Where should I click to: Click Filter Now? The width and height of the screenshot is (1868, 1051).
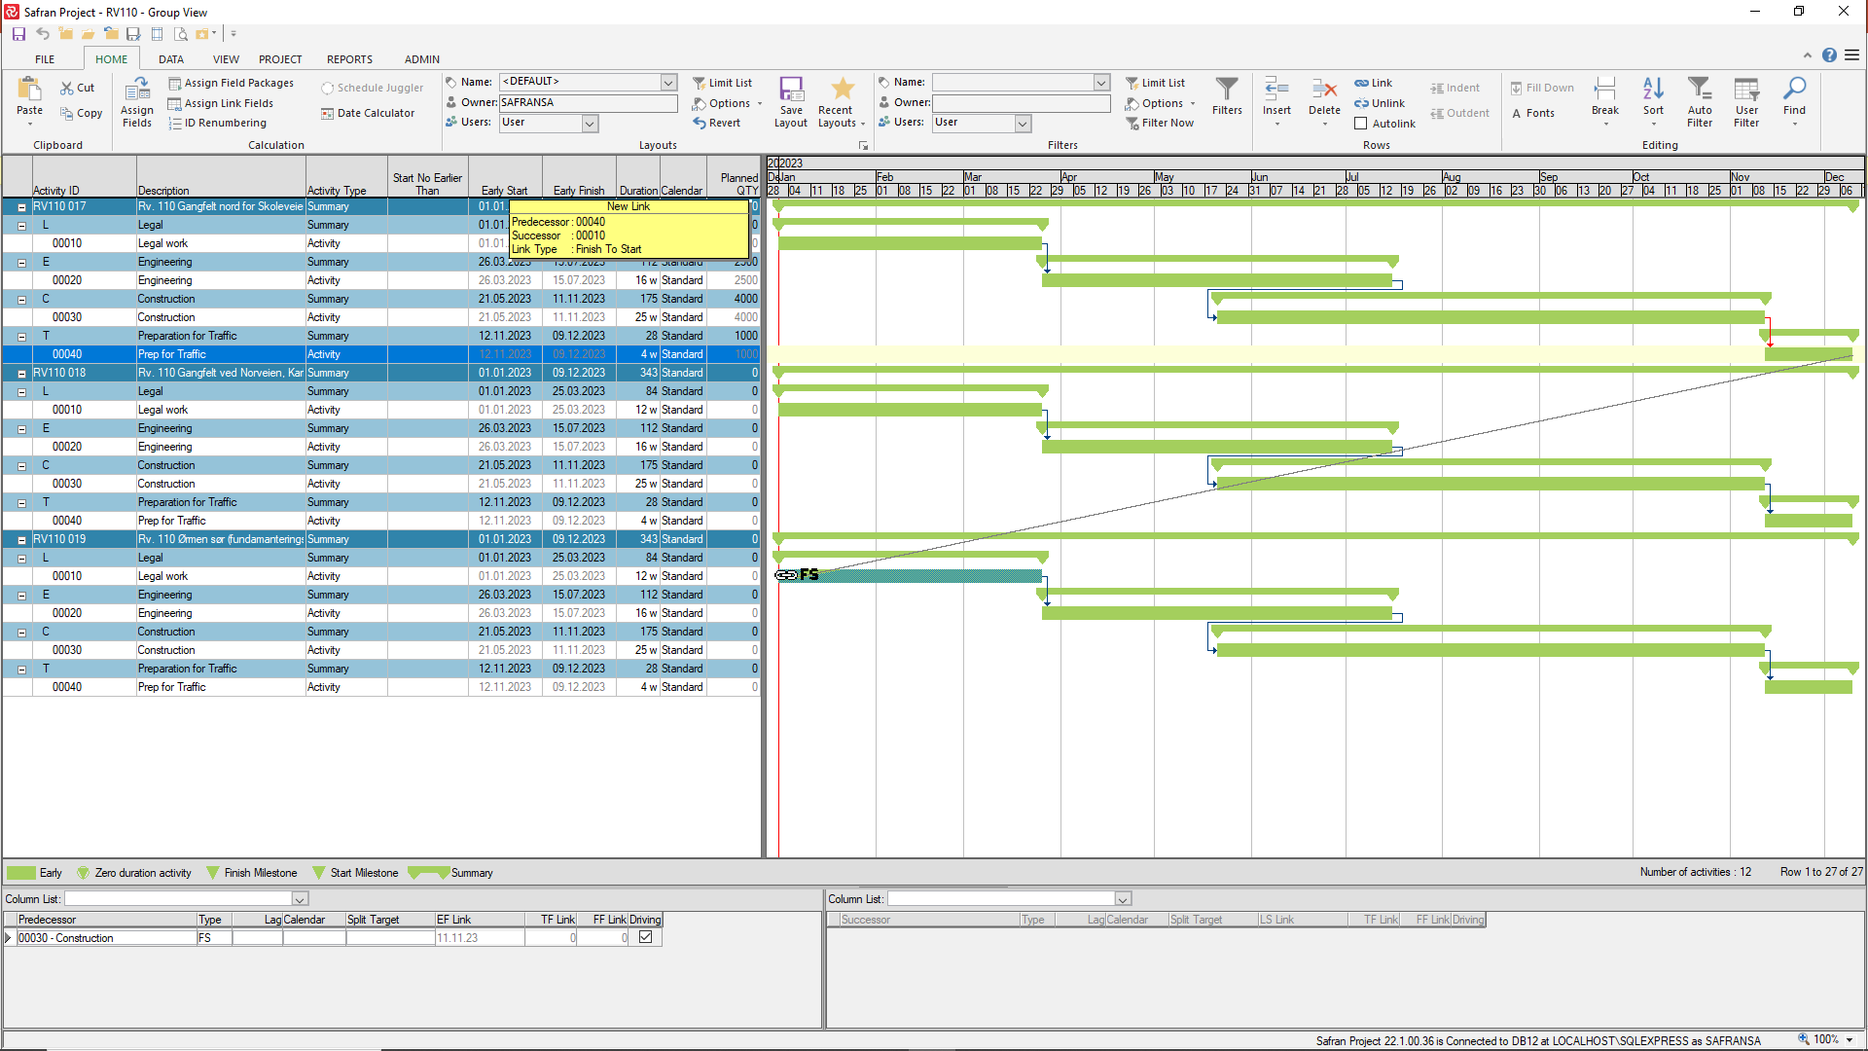(x=1160, y=123)
